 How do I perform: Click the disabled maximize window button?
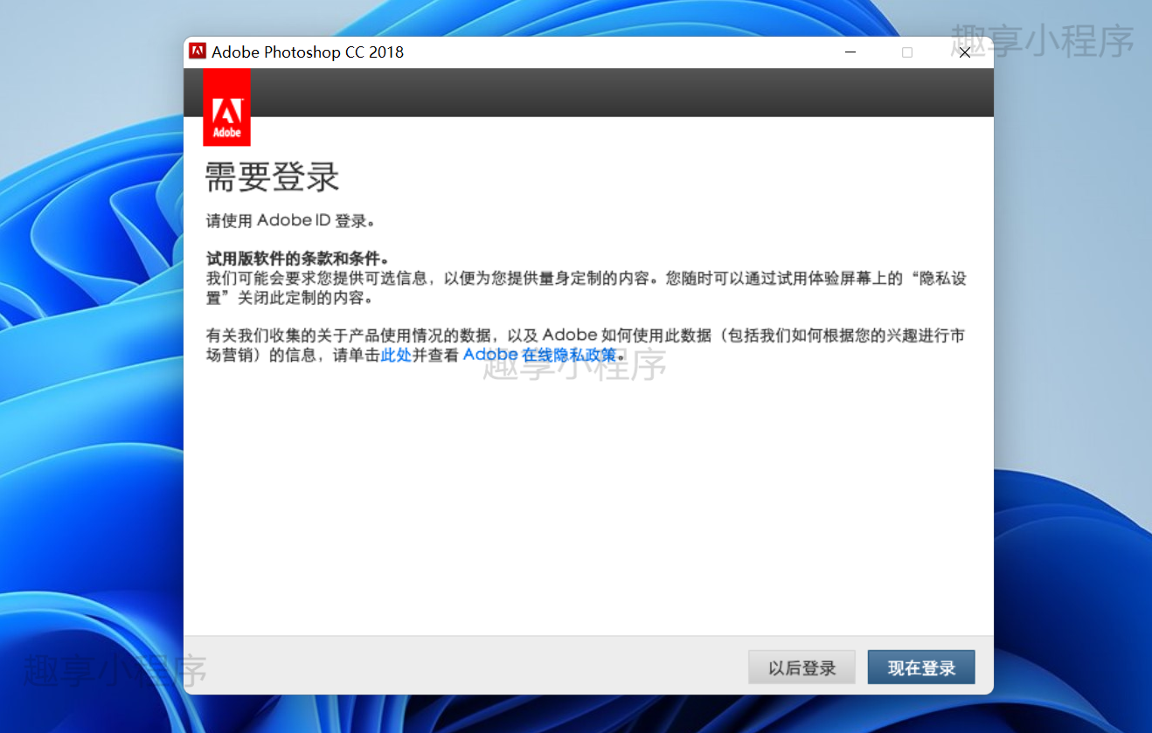coord(907,52)
